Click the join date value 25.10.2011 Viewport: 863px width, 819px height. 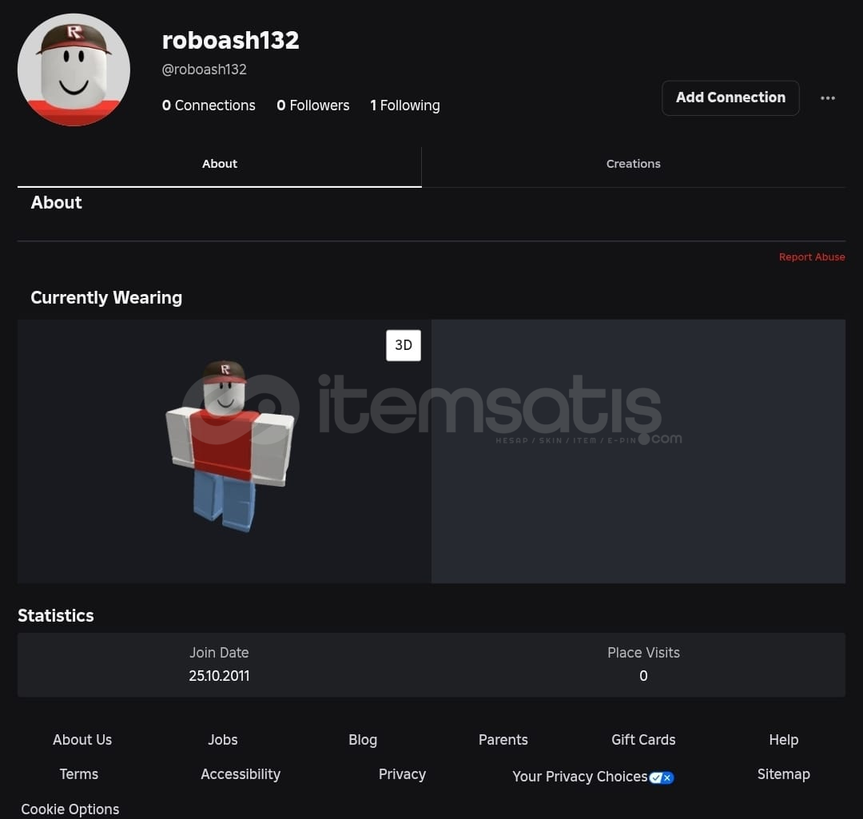point(219,676)
